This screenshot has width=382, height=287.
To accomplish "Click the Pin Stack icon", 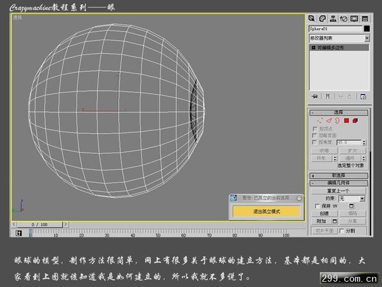I will click(315, 96).
